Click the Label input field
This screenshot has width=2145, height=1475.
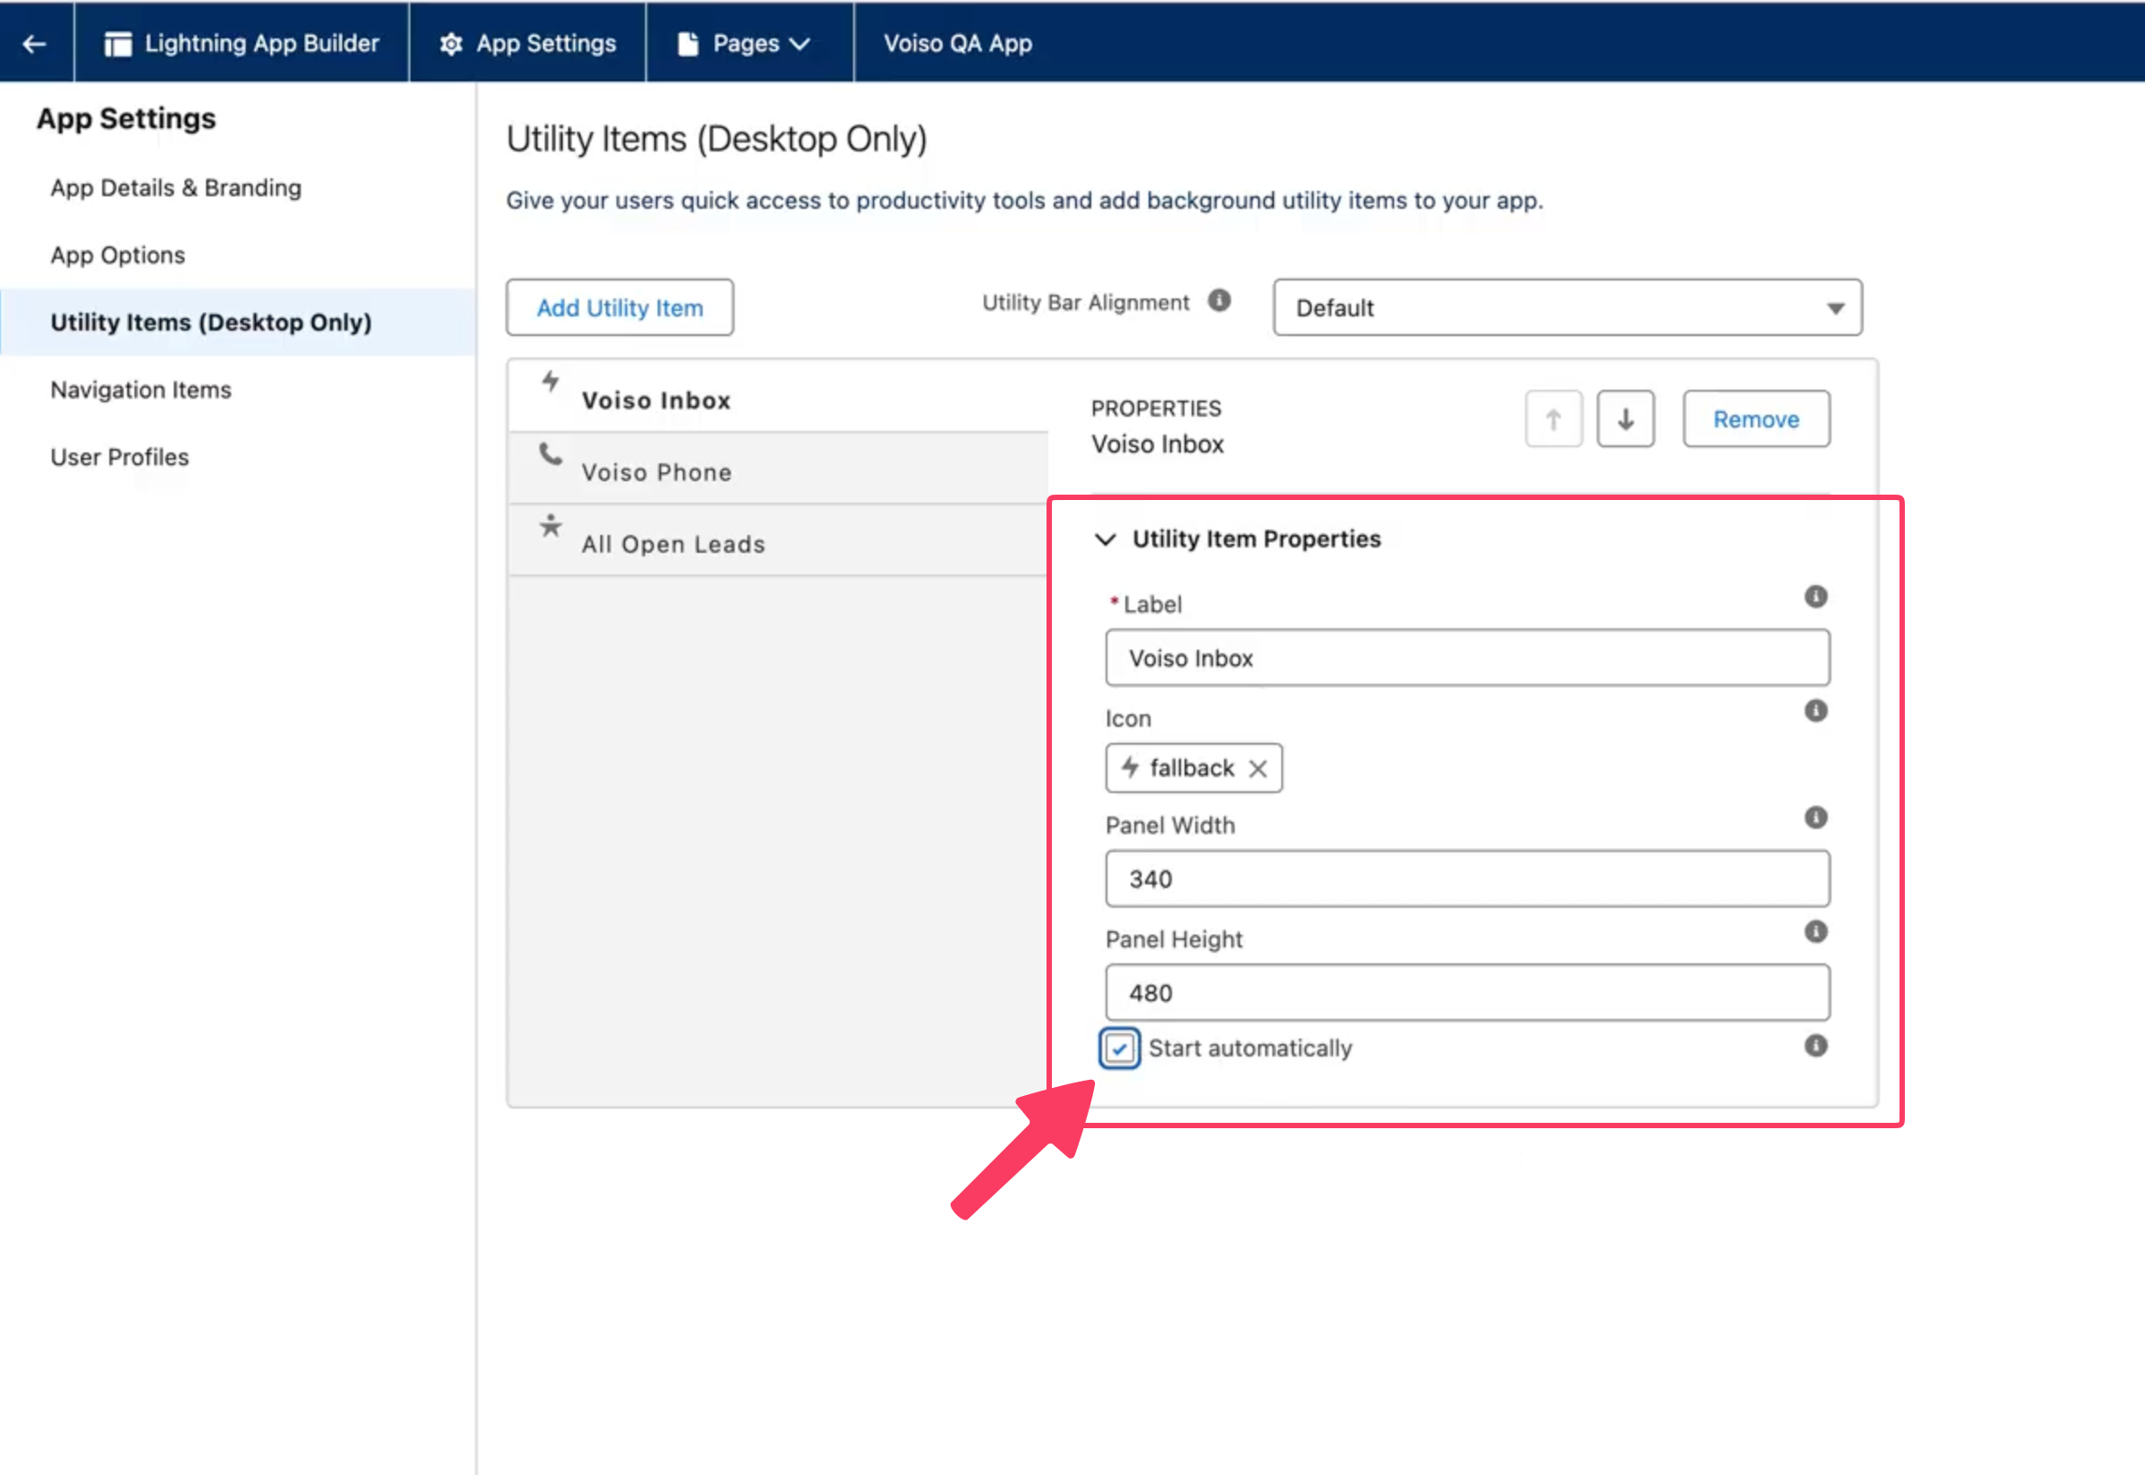point(1467,658)
